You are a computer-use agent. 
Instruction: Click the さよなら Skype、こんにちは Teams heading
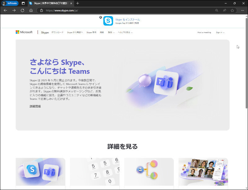click(x=60, y=67)
